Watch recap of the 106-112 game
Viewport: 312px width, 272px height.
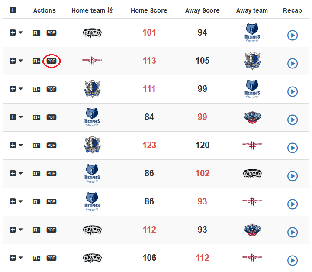(x=293, y=261)
